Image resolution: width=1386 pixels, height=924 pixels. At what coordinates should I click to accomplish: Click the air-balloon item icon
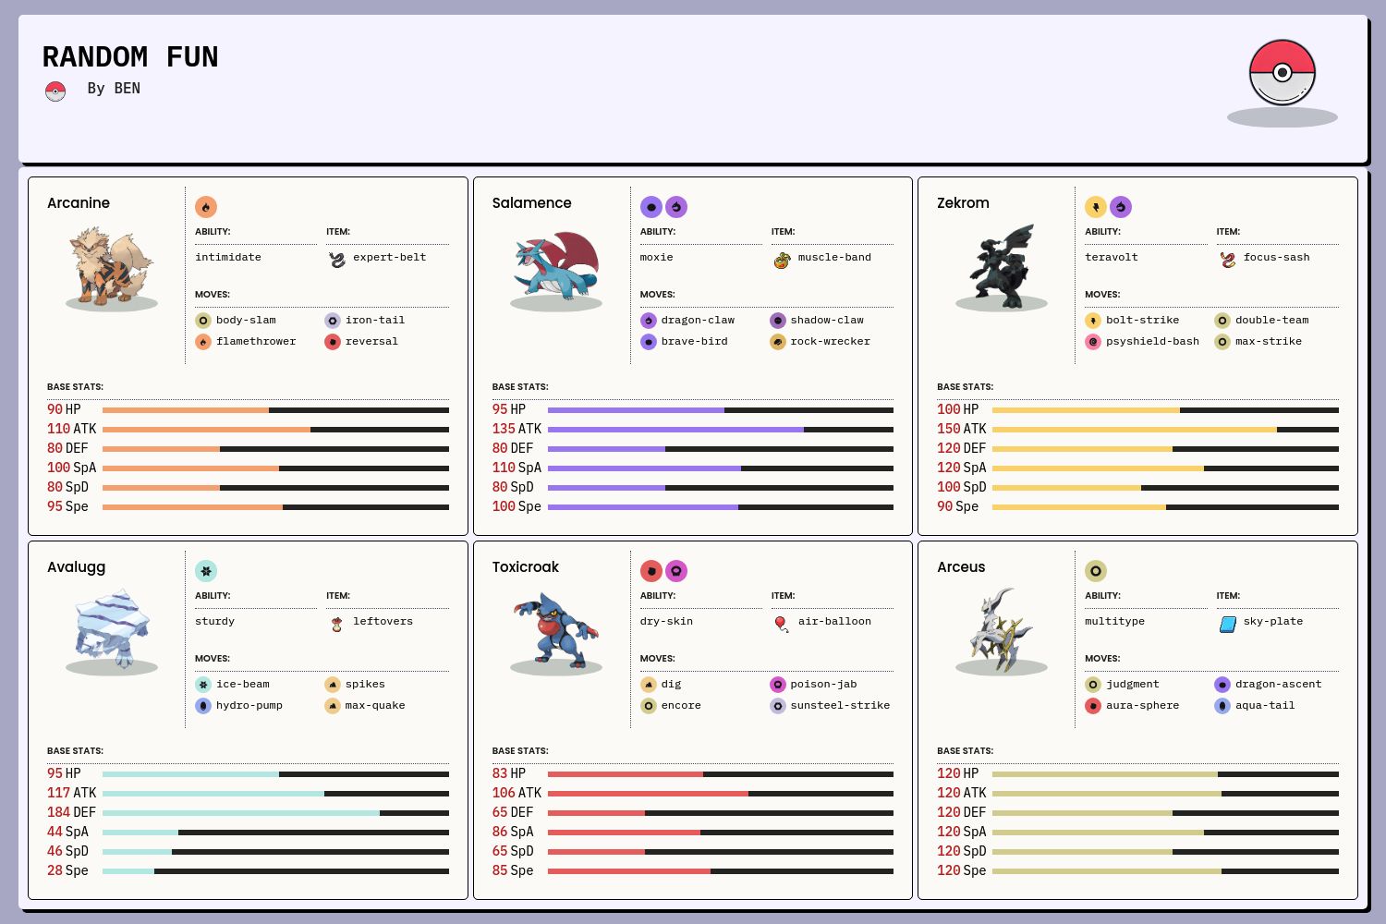click(782, 624)
